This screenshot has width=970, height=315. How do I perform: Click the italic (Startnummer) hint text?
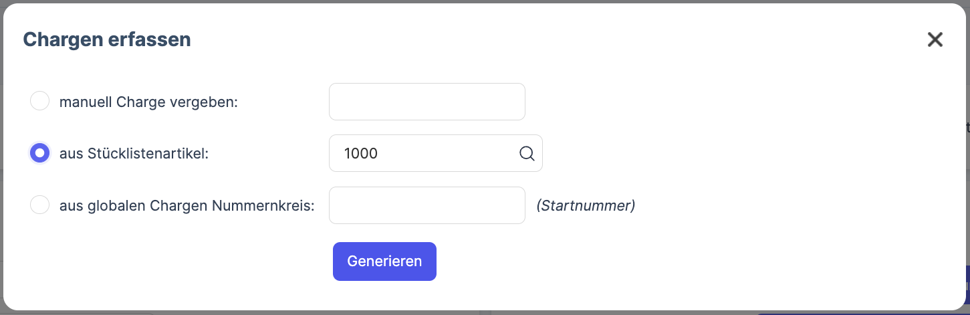pos(585,206)
